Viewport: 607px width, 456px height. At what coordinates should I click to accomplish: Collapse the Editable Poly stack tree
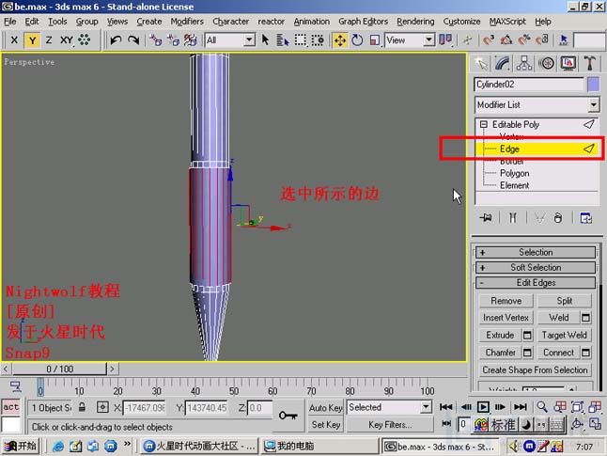[483, 124]
